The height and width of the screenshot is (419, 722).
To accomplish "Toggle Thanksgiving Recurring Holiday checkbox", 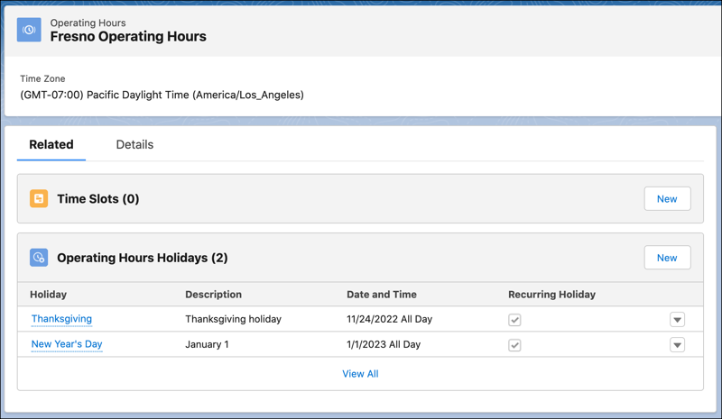I will [x=514, y=320].
